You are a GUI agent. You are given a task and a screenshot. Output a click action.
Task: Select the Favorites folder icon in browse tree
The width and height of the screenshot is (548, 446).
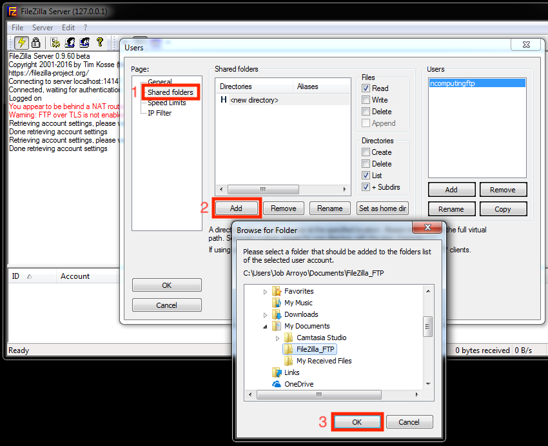click(277, 291)
